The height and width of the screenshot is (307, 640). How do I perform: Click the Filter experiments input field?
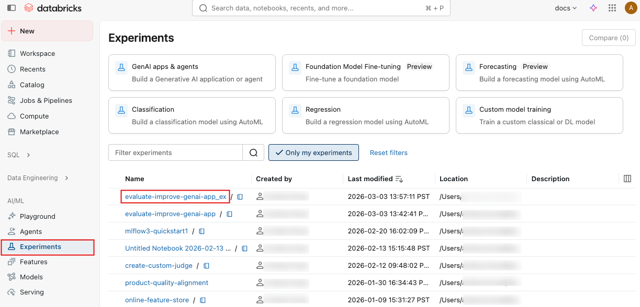[x=175, y=153]
